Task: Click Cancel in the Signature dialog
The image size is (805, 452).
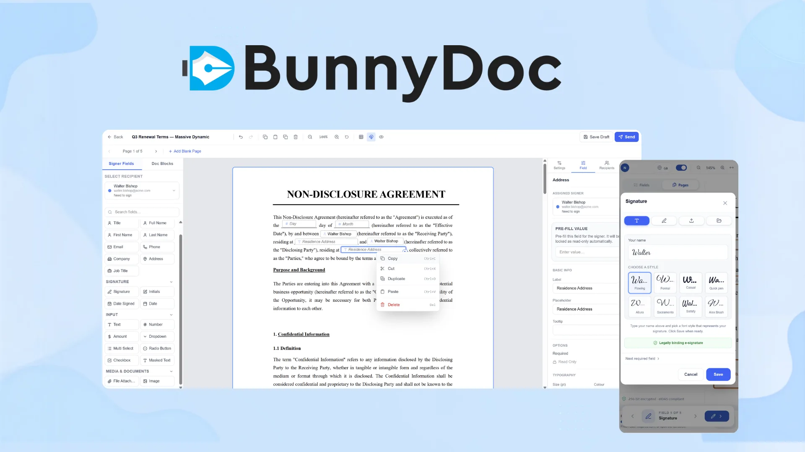Action: point(691,375)
